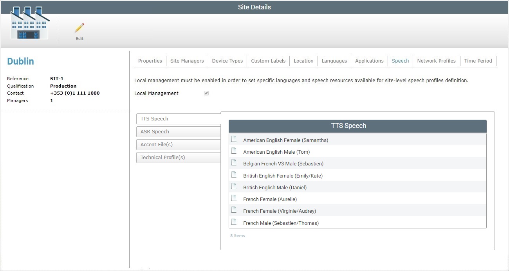Screen dimensions: 509x271
Task: Click document icon beside British English Male (Daniel)
Action: click(x=234, y=187)
